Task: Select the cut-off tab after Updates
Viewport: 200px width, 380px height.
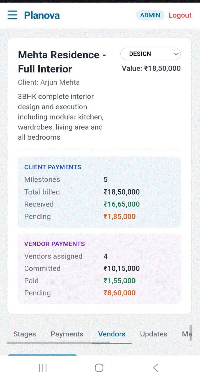Action: tap(186, 334)
